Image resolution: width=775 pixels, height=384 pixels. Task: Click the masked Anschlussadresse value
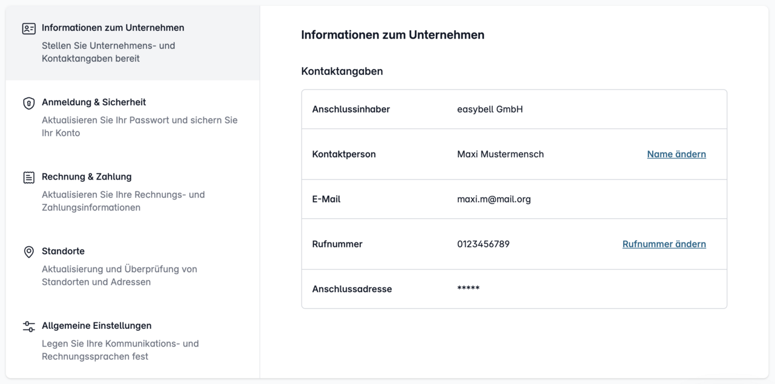coord(468,288)
